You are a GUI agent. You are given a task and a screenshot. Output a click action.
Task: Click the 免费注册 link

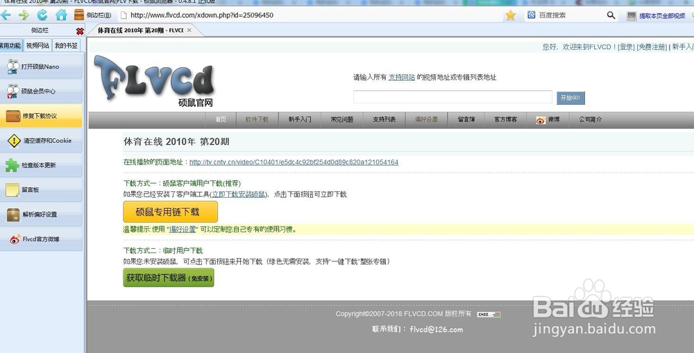pyautogui.click(x=652, y=47)
